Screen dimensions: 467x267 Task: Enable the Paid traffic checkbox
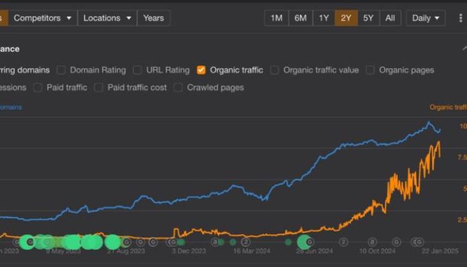38,88
